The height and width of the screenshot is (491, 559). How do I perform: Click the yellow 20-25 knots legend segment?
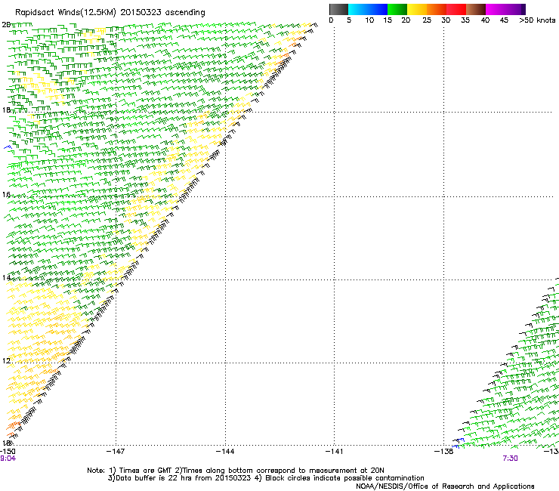point(417,9)
